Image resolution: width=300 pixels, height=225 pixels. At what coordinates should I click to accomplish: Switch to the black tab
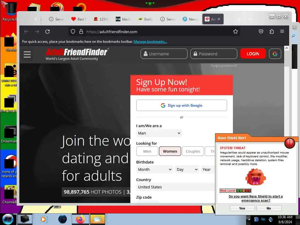(x=123, y=19)
